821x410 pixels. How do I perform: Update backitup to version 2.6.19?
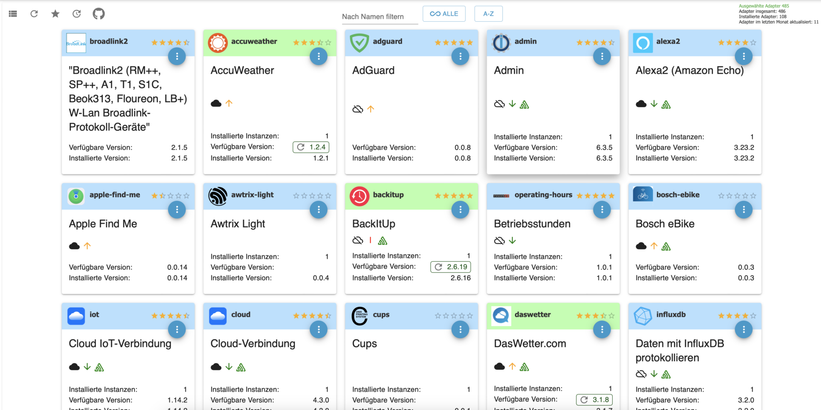coord(451,267)
